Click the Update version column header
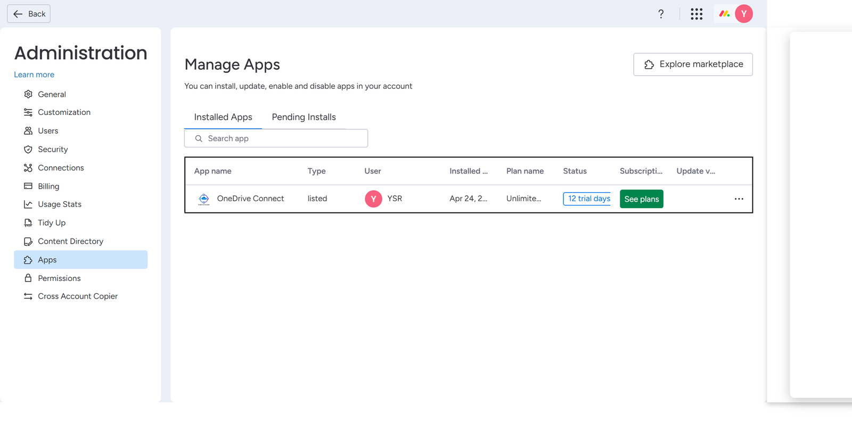Viewport: 852px width, 447px height. pyautogui.click(x=696, y=171)
